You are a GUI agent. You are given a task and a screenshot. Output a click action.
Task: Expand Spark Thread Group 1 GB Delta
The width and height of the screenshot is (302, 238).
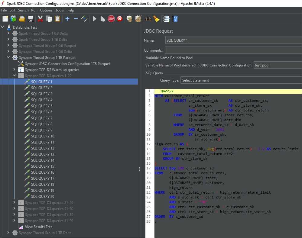[8, 33]
